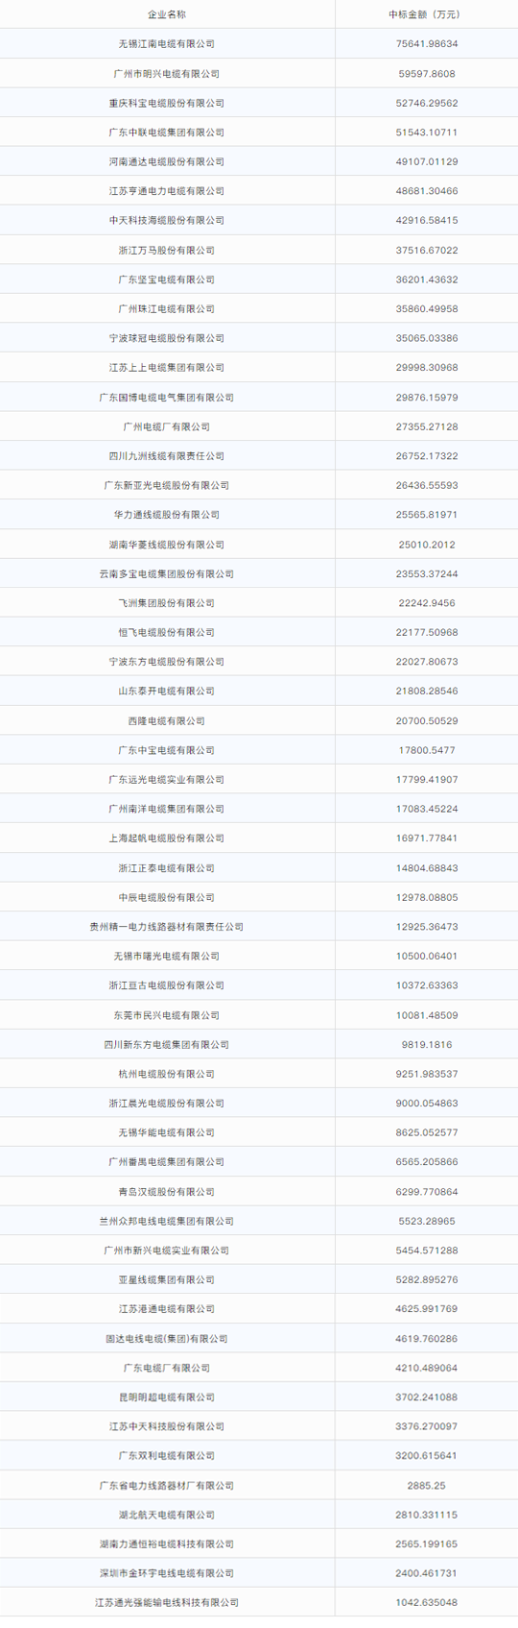Click amount 59597.8608
The height and width of the screenshot is (1628, 518).
(x=427, y=73)
